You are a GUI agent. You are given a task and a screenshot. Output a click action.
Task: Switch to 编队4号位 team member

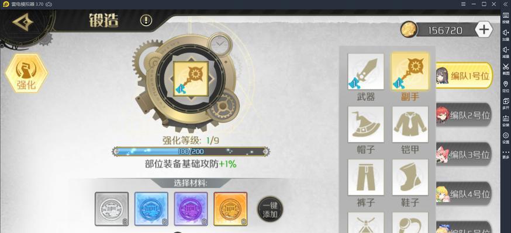coord(464,194)
